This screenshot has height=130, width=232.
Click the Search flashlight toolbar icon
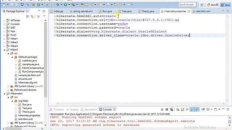91,5
